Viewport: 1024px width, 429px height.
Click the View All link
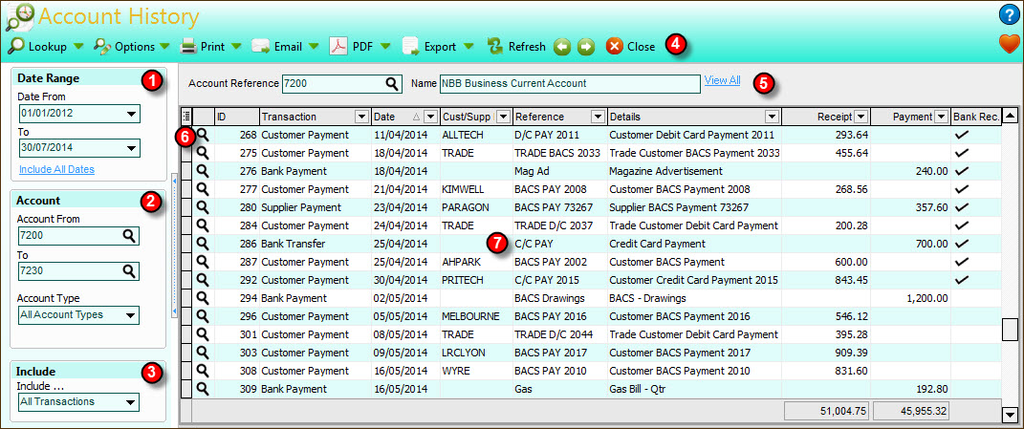pyautogui.click(x=722, y=80)
